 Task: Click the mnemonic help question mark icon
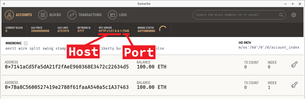[x=26, y=43]
